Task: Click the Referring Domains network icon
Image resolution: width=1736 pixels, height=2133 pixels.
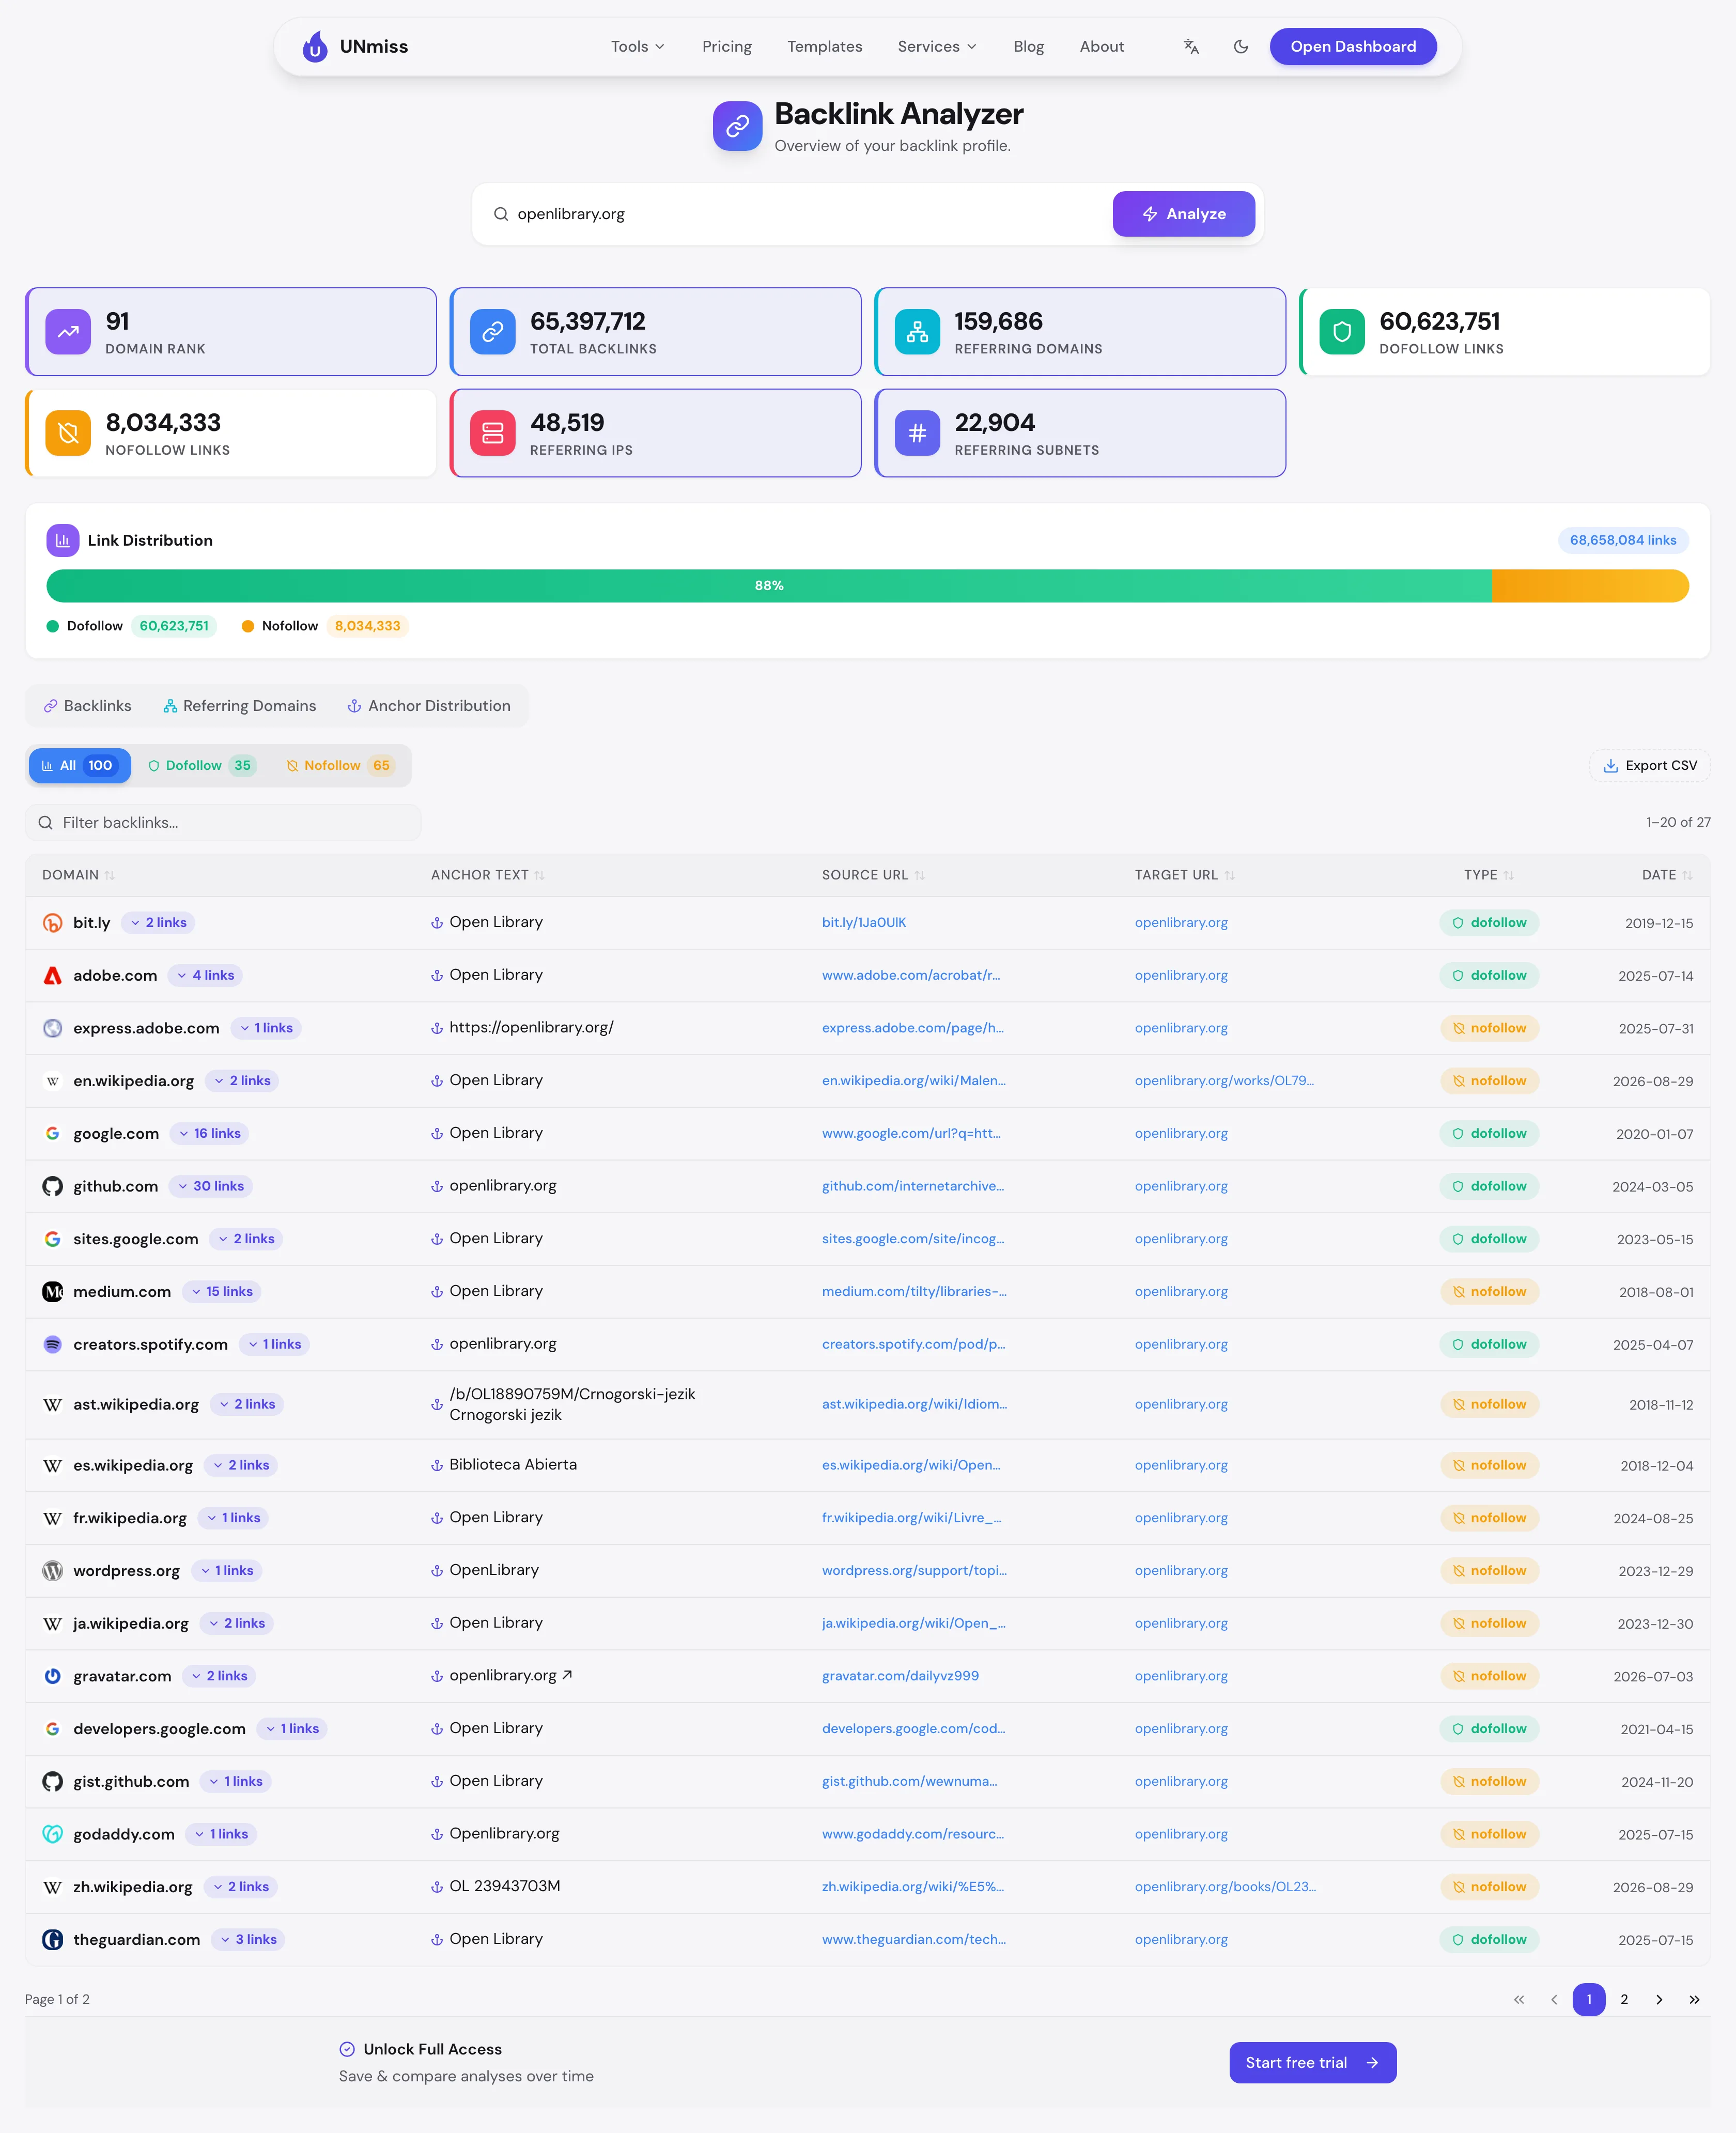Action: [x=917, y=332]
